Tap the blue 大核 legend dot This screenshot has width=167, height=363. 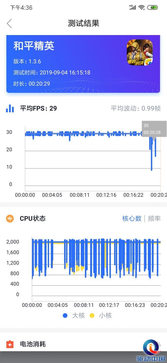pos(65,316)
